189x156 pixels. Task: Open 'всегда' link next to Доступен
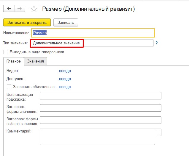click(x=65, y=79)
